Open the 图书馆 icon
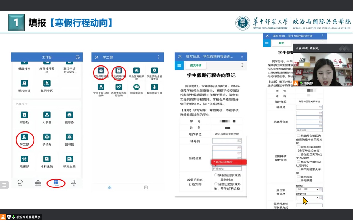This screenshot has height=221, width=354. (x=69, y=138)
